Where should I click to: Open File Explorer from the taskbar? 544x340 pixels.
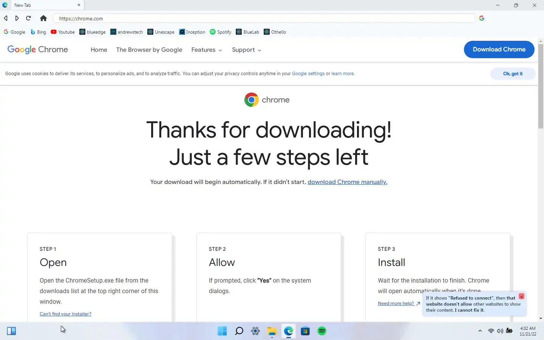(272, 331)
